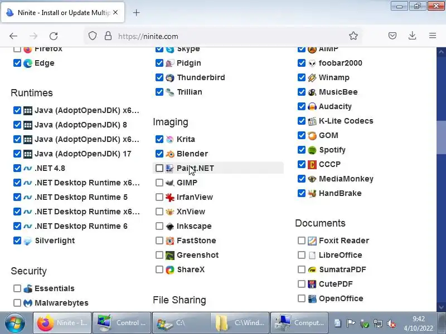The height and width of the screenshot is (334, 446).
Task: Click the FastStone app icon
Action: point(170,240)
